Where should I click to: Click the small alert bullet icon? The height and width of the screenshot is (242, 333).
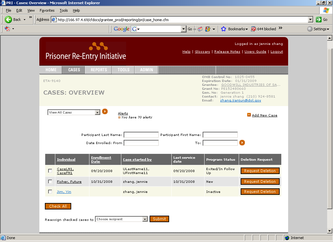pyautogui.click(x=119, y=117)
